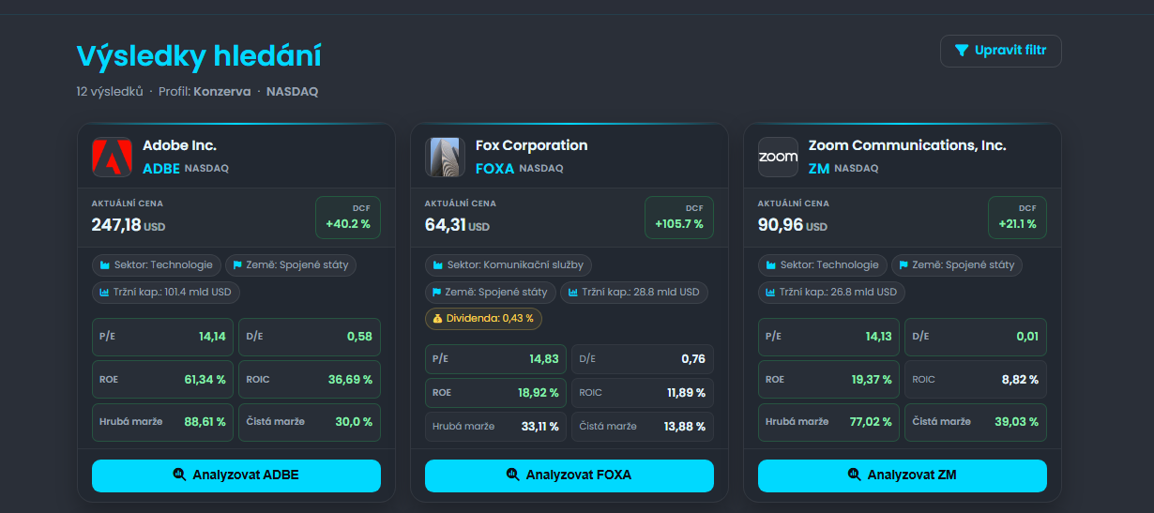This screenshot has width=1154, height=513.
Task: Click Adobe's ROE 61,34 % metric
Action: coord(163,380)
